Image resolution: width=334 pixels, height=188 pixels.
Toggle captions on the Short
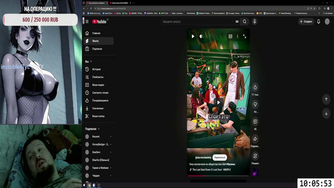pos(230,36)
